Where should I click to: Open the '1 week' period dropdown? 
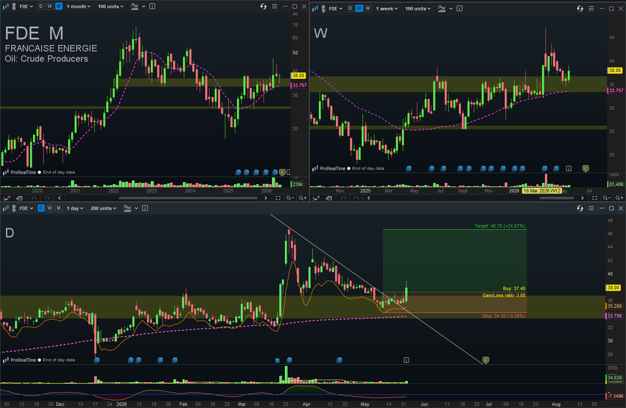pos(387,8)
